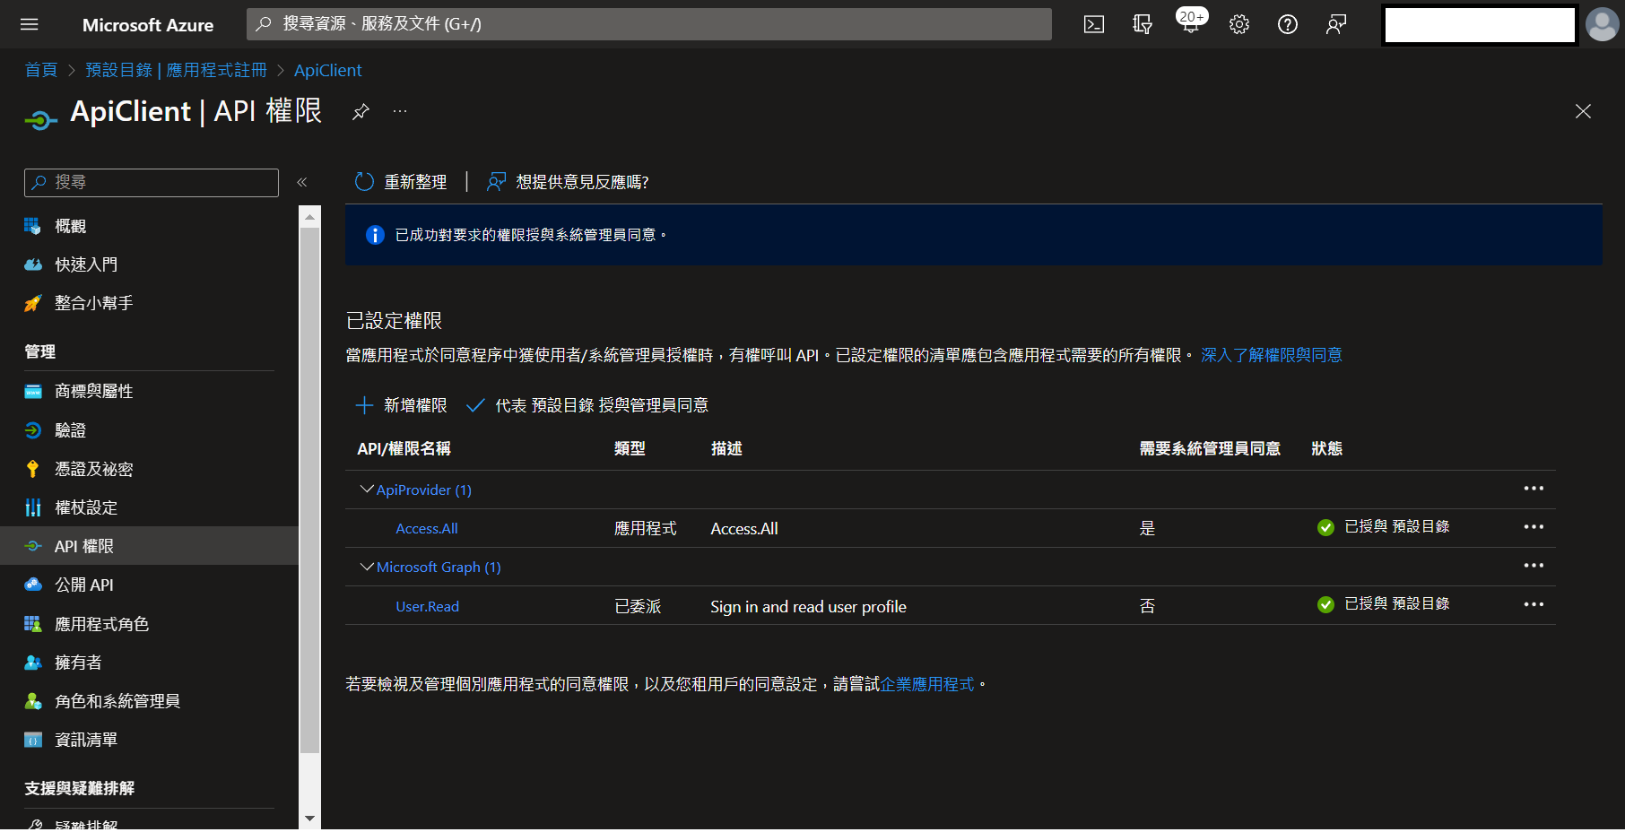
Task: Open the ApiProvider (1) link
Action: (x=424, y=490)
